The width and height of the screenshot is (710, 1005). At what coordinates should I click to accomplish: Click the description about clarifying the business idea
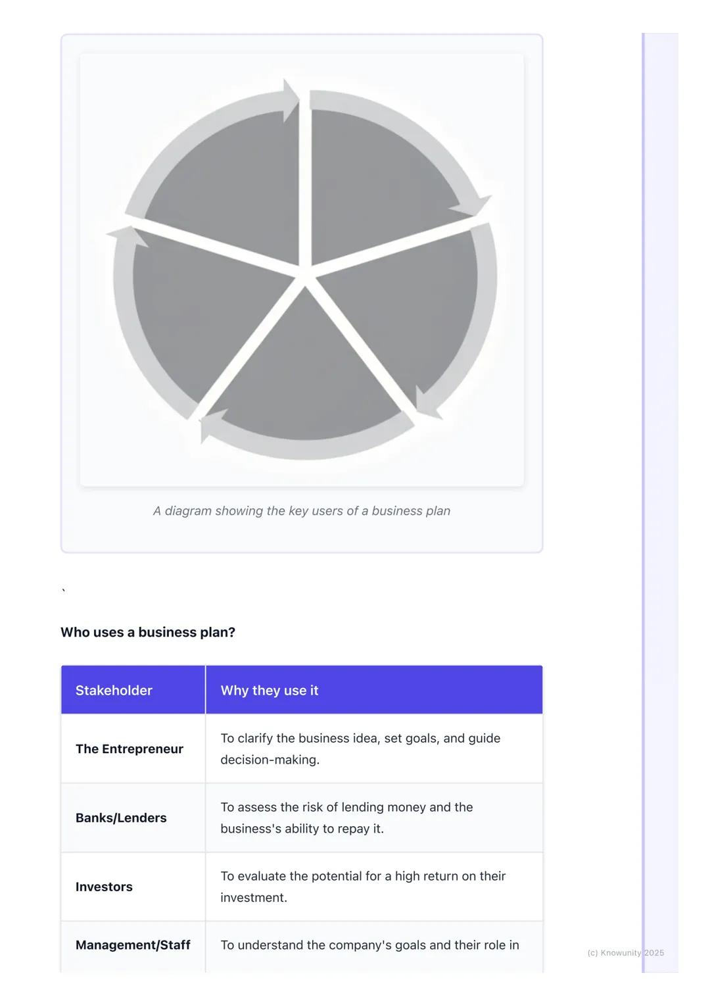[360, 749]
